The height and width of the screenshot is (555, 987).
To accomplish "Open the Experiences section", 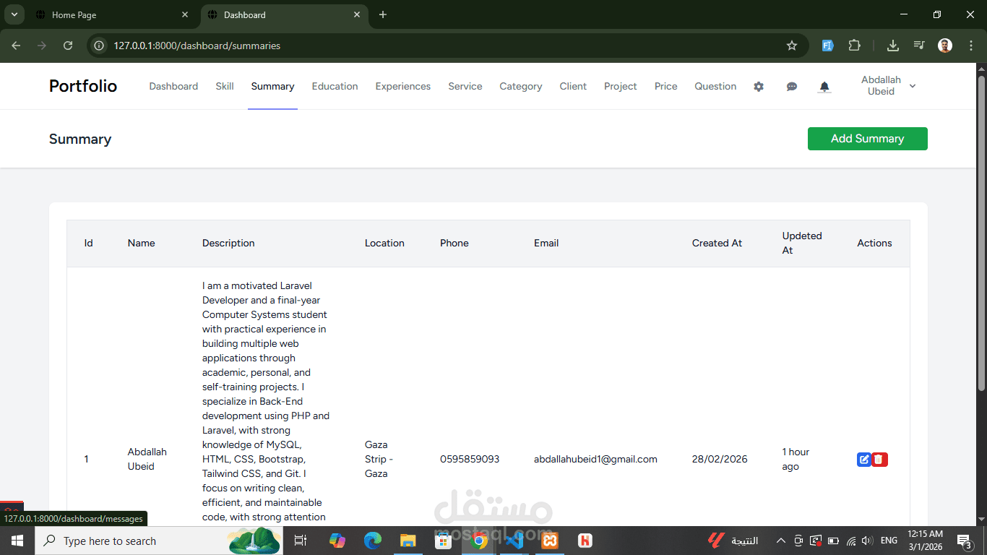I will 403,86.
